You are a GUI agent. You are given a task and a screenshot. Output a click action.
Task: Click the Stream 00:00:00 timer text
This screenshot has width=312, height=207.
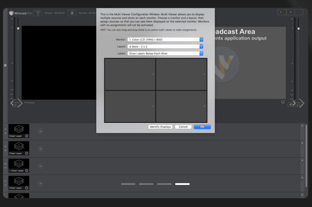[x=55, y=13]
